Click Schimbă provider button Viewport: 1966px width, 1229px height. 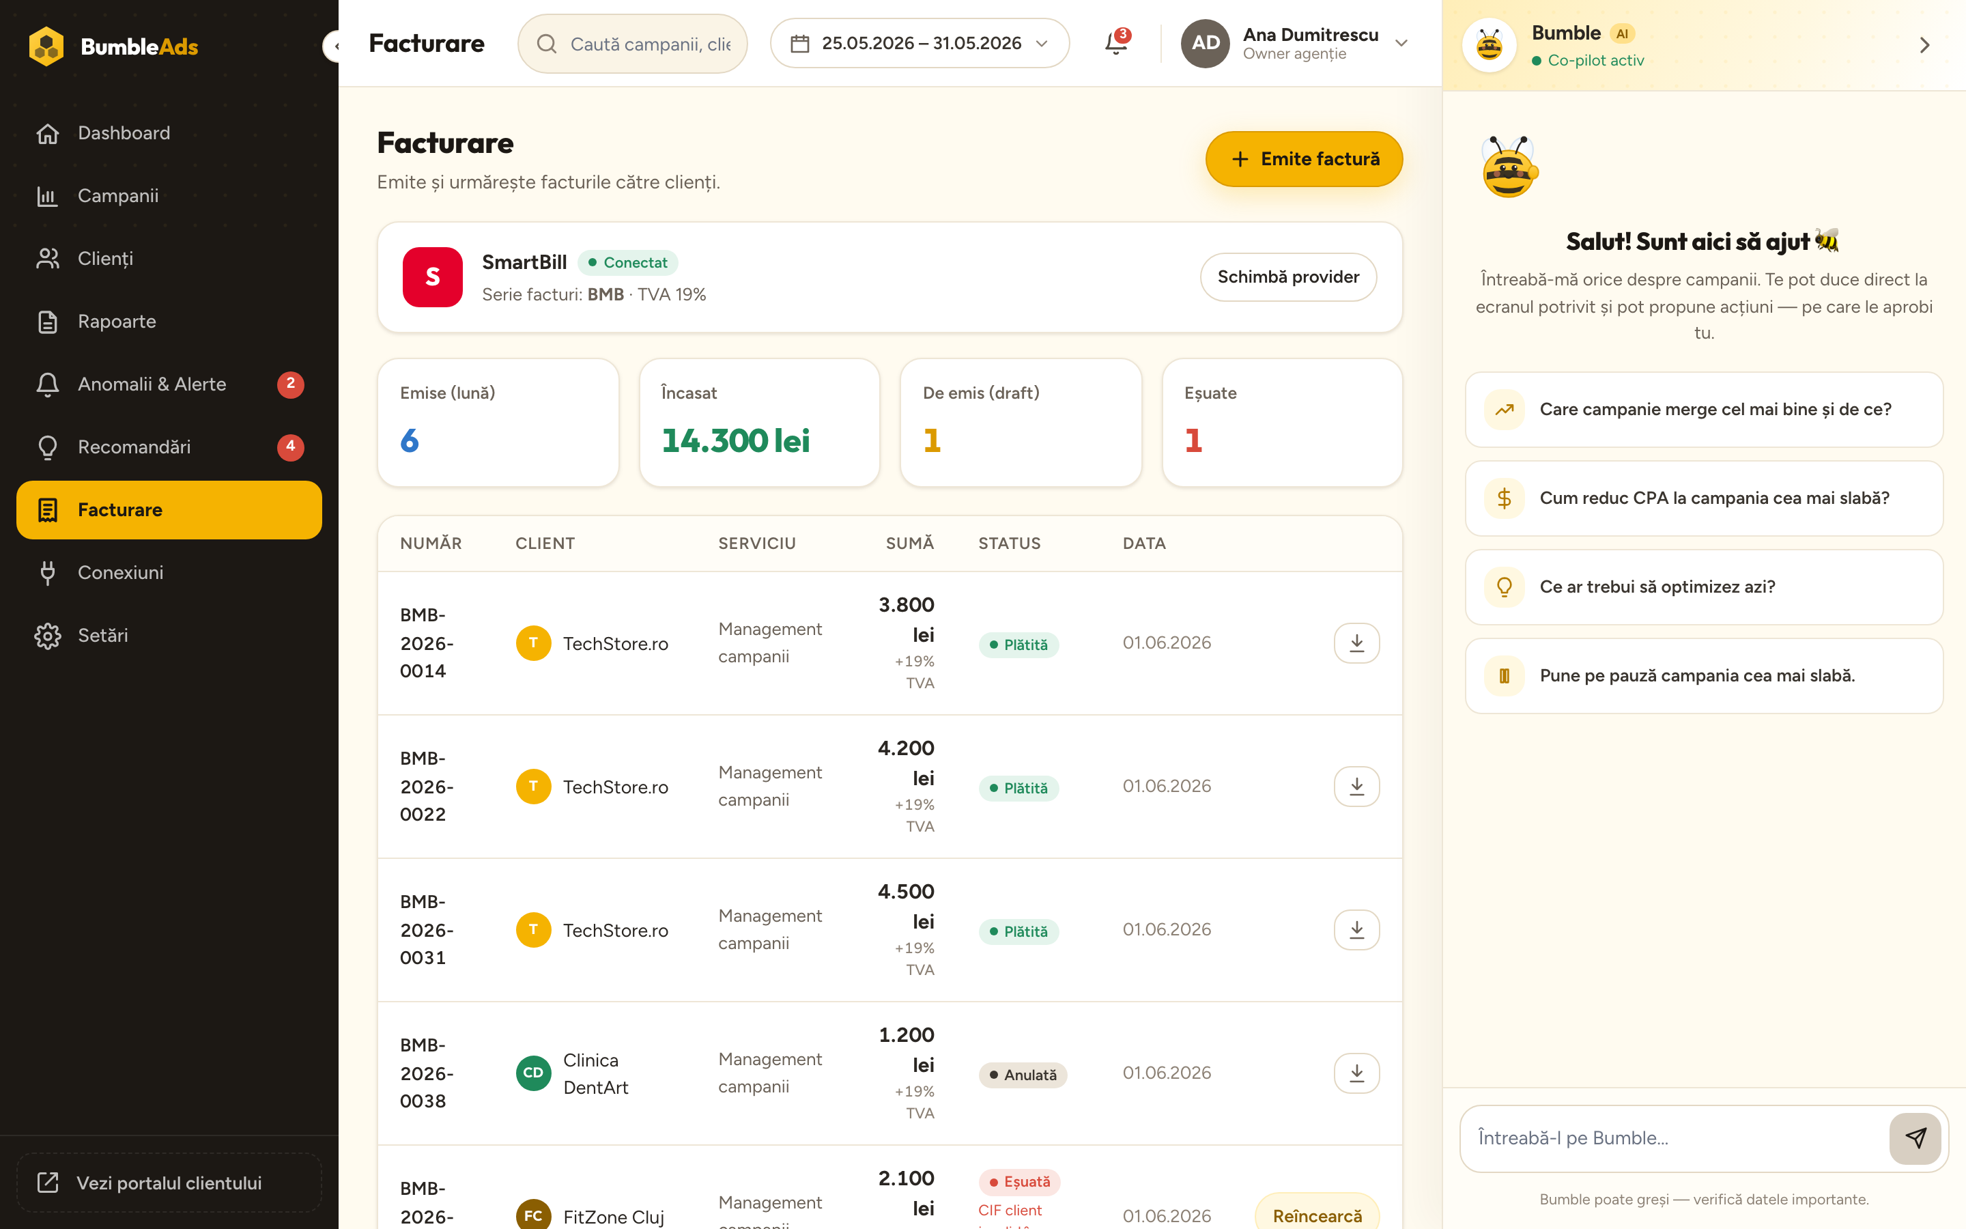[x=1287, y=277]
